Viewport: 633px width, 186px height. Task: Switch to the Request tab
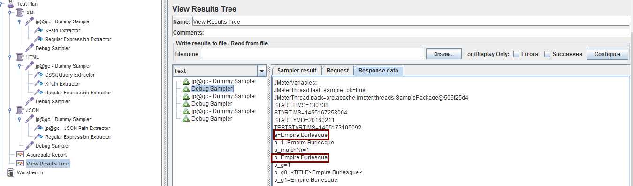pyautogui.click(x=338, y=71)
